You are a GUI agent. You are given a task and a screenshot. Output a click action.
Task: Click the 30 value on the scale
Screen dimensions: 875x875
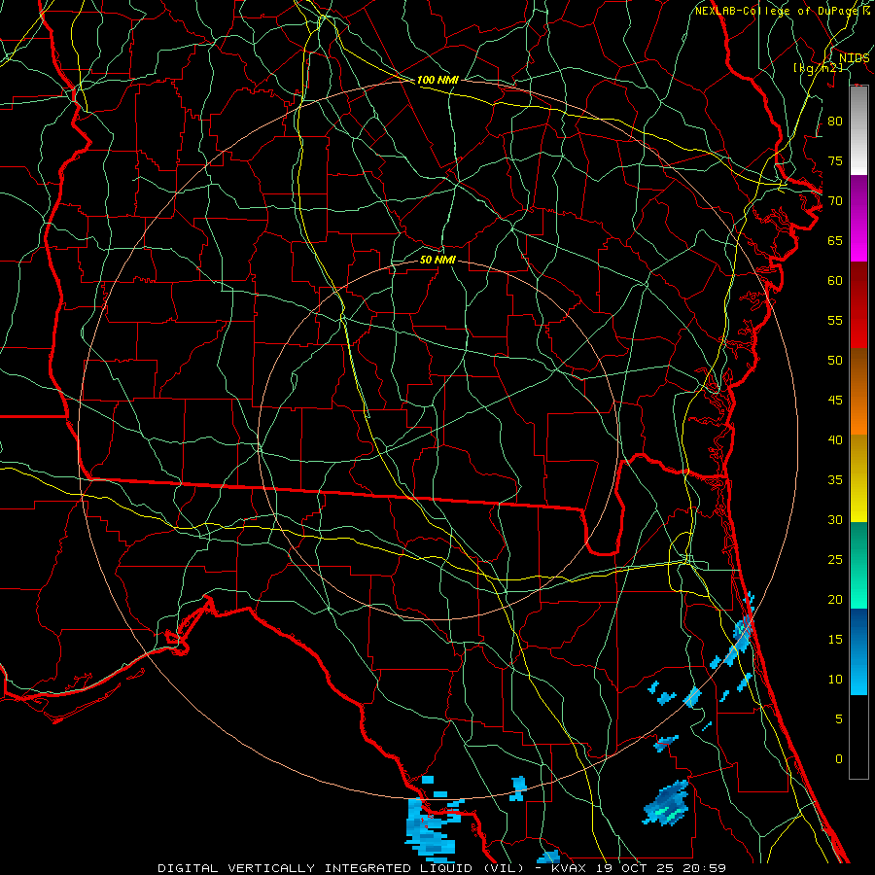835,519
